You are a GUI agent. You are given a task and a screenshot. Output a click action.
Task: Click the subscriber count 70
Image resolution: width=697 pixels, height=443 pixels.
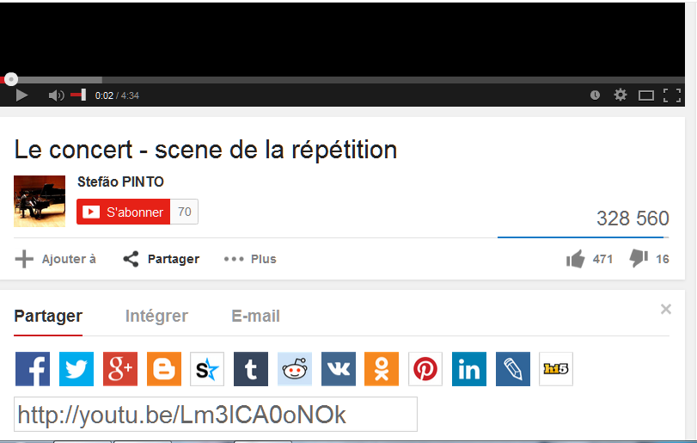185,212
